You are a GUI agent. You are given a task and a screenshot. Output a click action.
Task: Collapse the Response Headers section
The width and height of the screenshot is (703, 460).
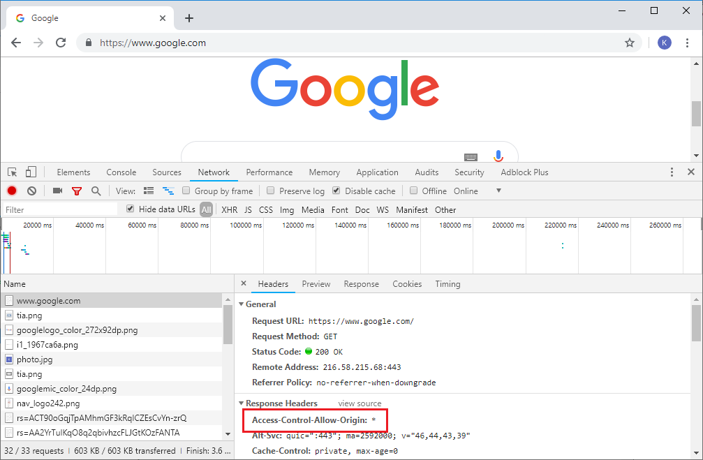click(x=242, y=403)
